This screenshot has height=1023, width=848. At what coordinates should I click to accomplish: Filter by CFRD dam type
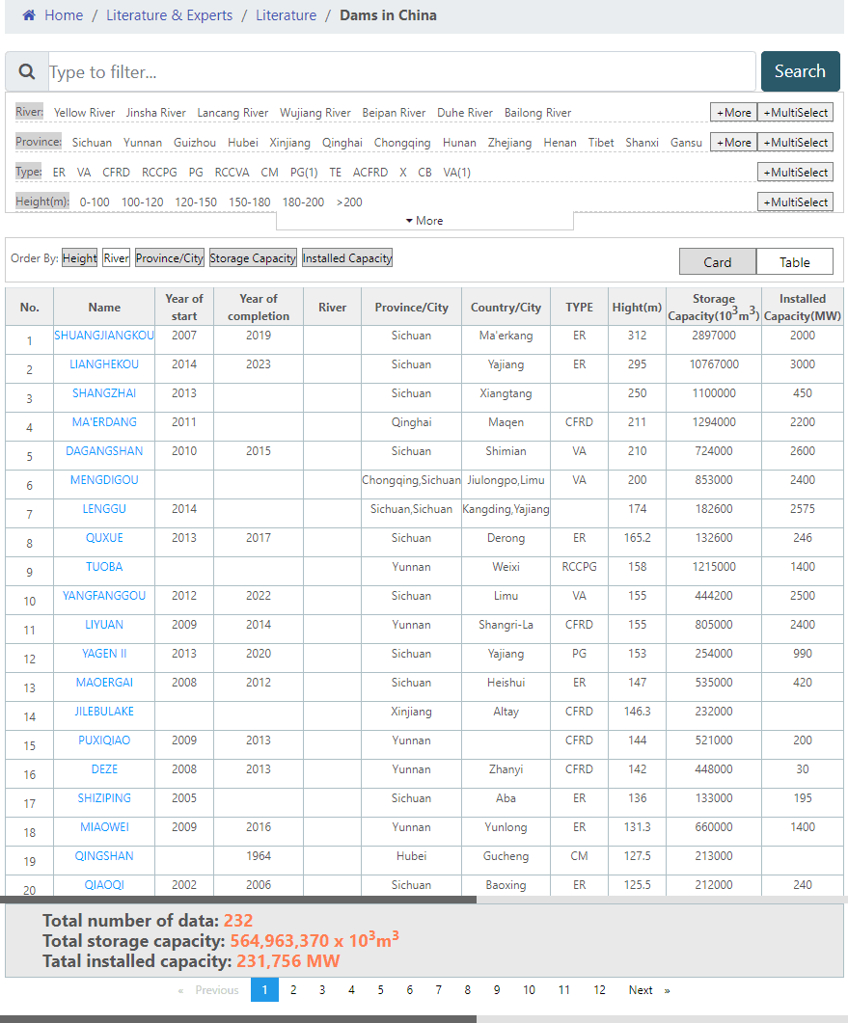point(116,173)
